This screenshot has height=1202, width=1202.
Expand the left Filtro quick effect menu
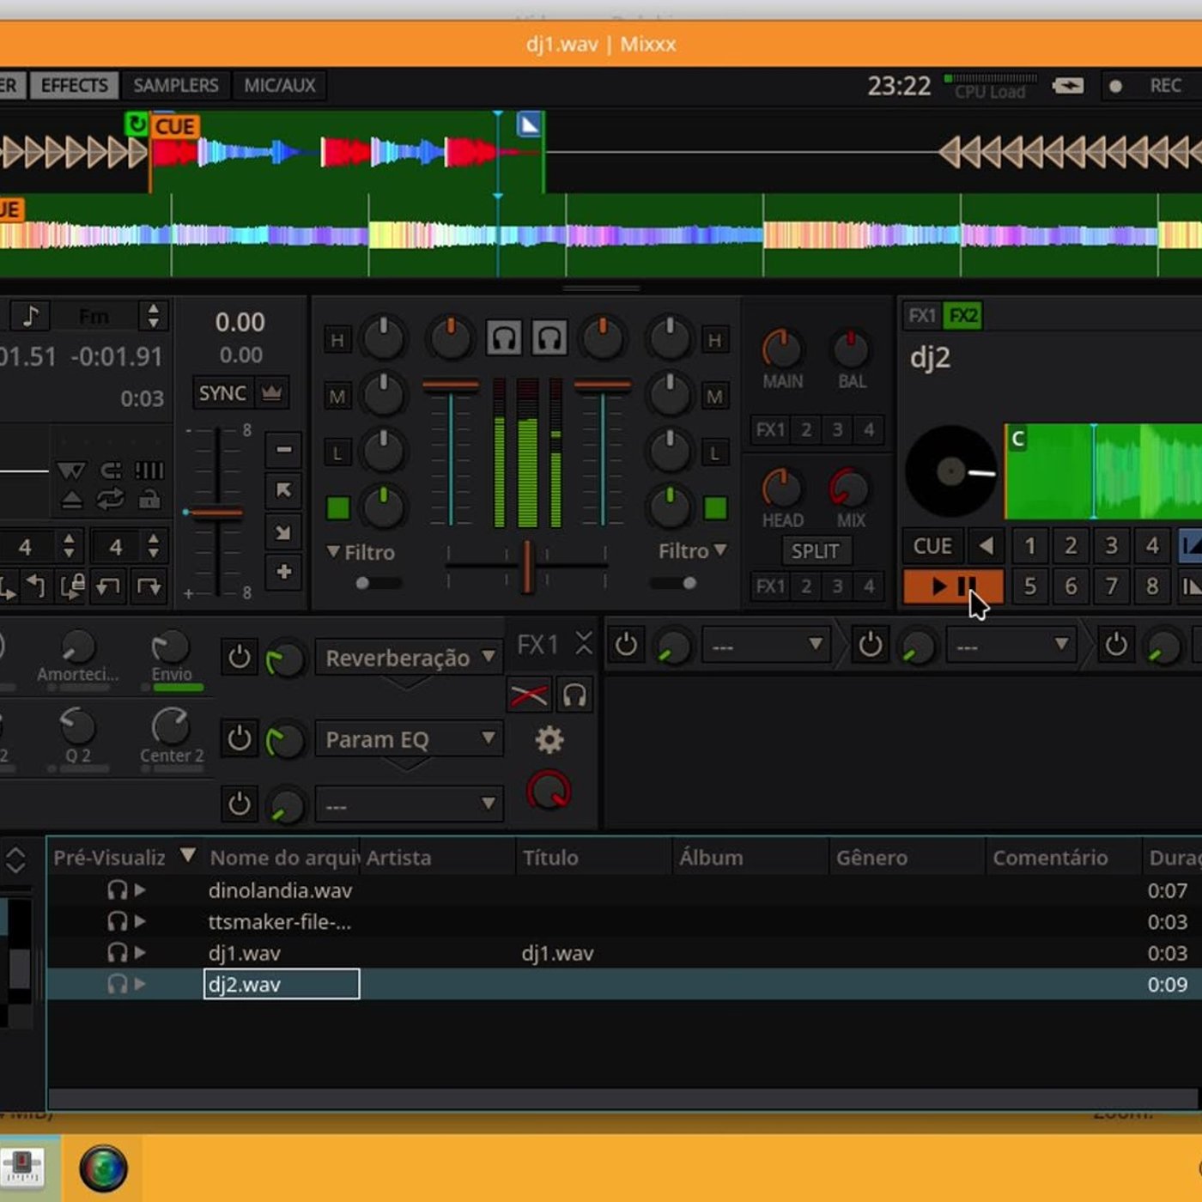pyautogui.click(x=361, y=552)
